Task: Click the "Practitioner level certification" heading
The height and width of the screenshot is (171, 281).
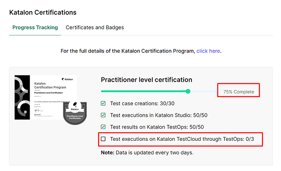Action: 146,80
